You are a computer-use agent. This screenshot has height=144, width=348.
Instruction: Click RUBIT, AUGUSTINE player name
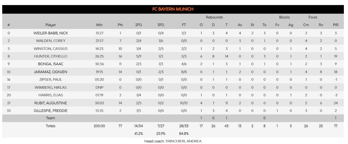[51, 103]
